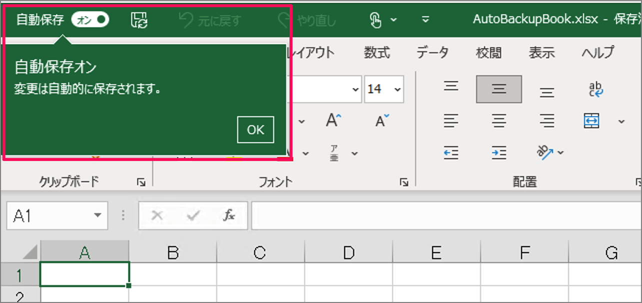
Task: Turn off the 自動保存 AutoSave toggle
Action: [90, 20]
